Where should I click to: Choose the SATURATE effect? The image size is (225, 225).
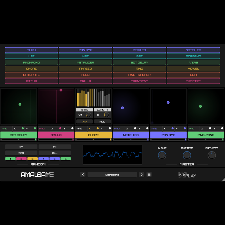pyautogui.click(x=31, y=75)
